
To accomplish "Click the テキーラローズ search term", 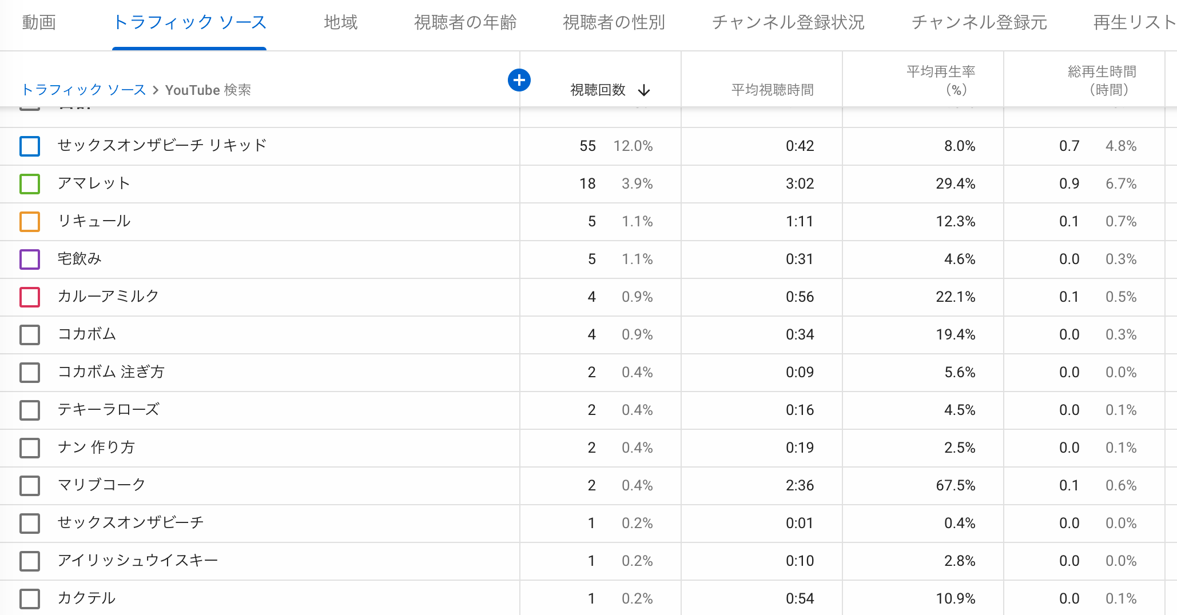I will pyautogui.click(x=108, y=410).
